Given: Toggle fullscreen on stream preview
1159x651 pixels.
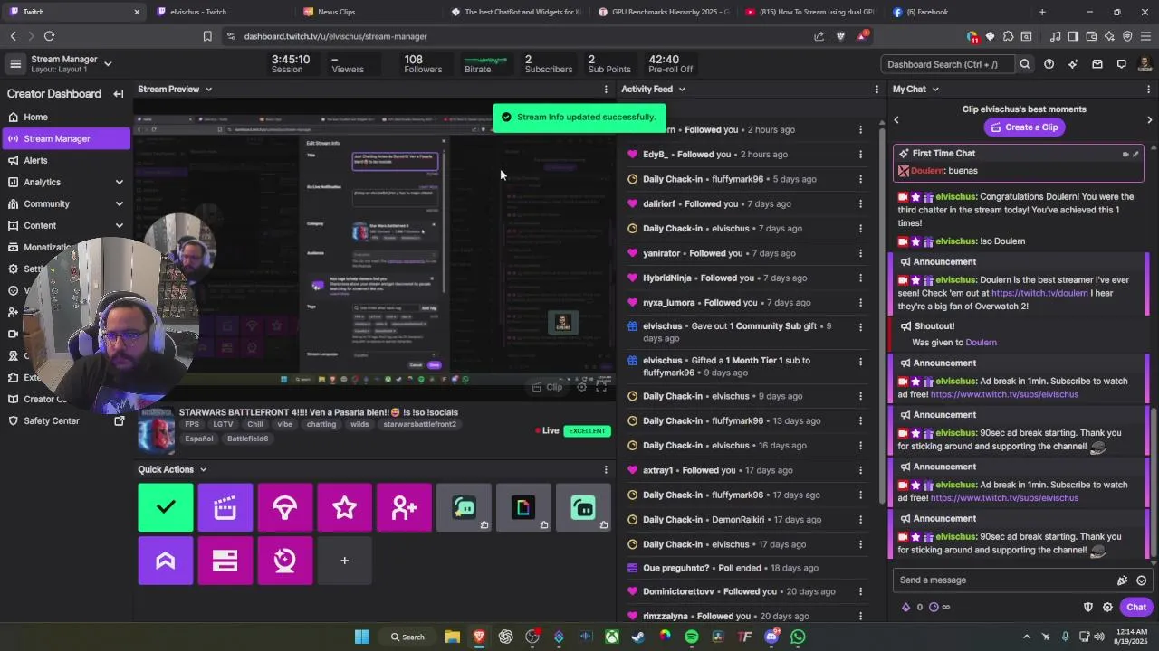Looking at the screenshot, I should point(601,387).
